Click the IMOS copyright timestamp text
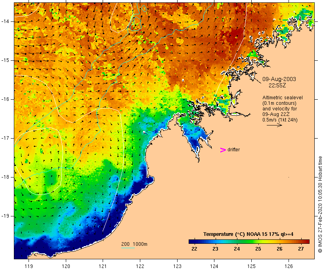This screenshot has height=270, width=325. pyautogui.click(x=320, y=204)
